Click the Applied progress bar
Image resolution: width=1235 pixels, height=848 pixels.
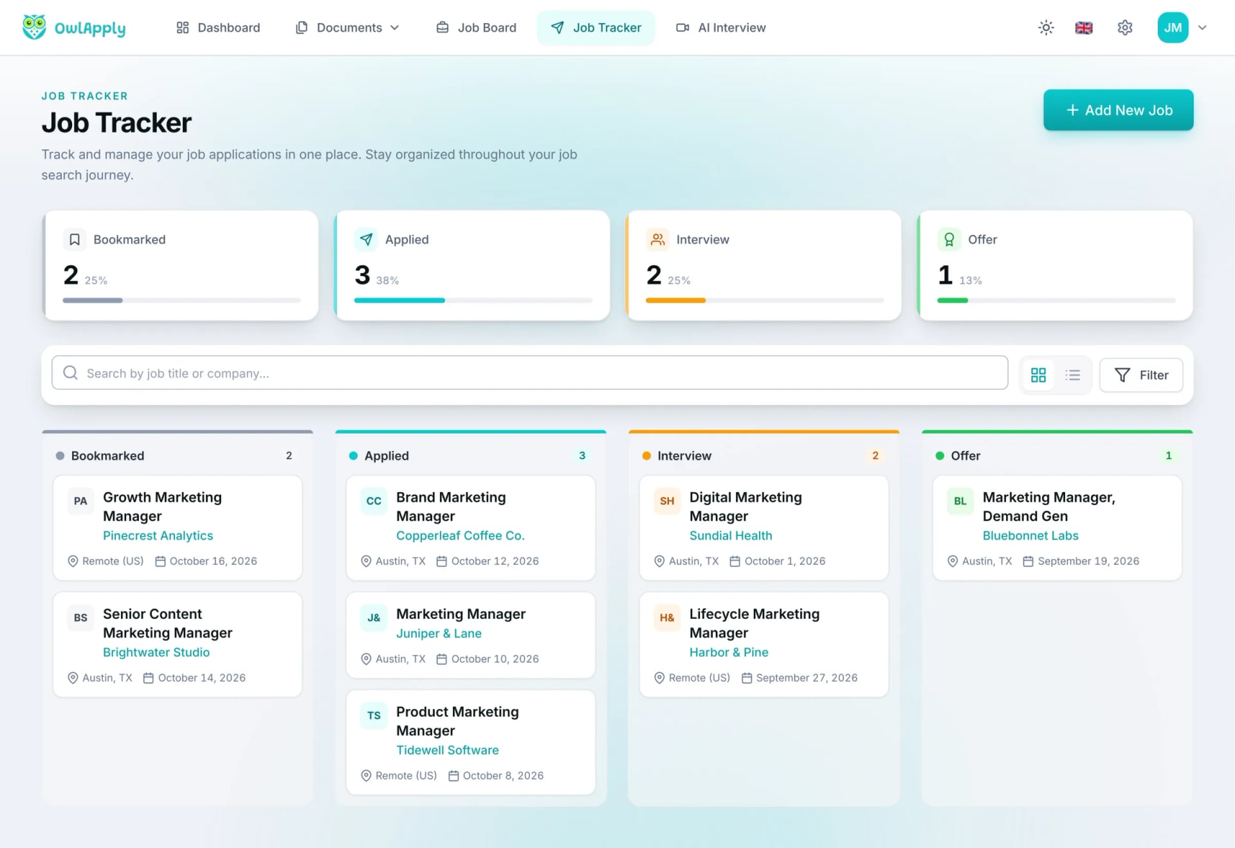coord(473,300)
